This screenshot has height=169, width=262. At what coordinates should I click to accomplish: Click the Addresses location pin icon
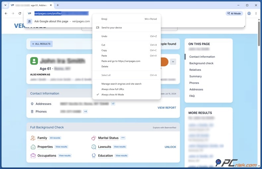coord(32,104)
